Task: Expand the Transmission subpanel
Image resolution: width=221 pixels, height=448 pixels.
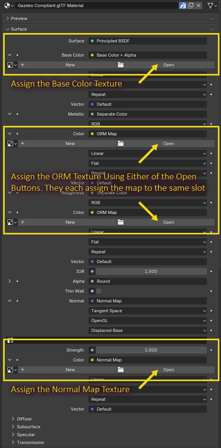Action: pyautogui.click(x=13, y=442)
